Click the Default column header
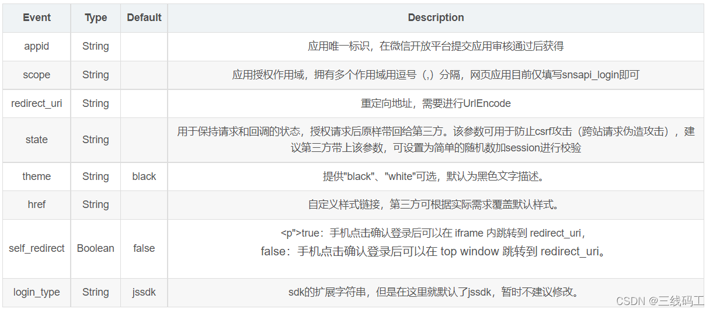The width and height of the screenshot is (713, 312). 144,18
